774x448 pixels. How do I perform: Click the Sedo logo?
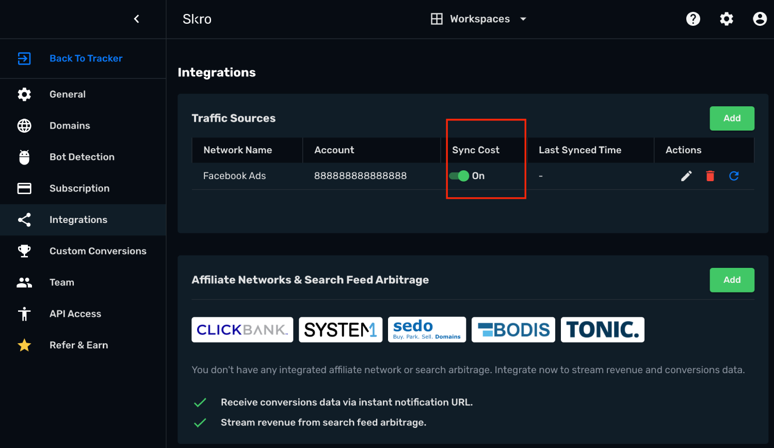pyautogui.click(x=427, y=330)
